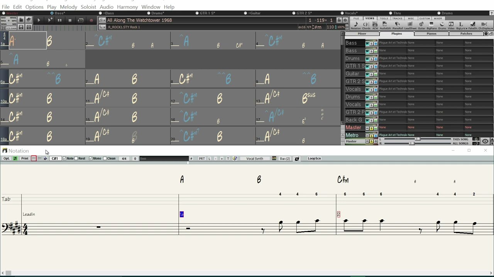494x277 pixels.
Task: Open the File menu
Action: 6,7
